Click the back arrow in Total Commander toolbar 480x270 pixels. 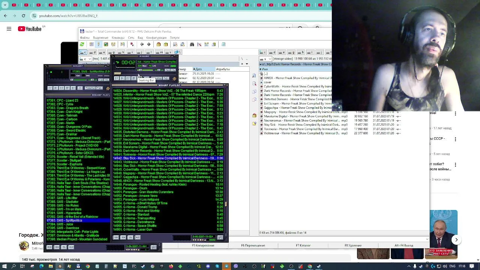click(142, 44)
